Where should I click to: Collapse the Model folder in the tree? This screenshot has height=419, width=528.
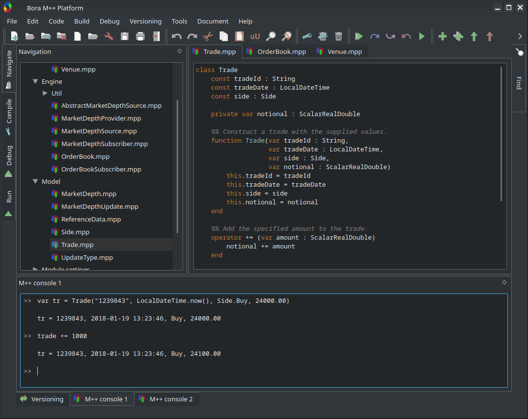[x=35, y=181]
